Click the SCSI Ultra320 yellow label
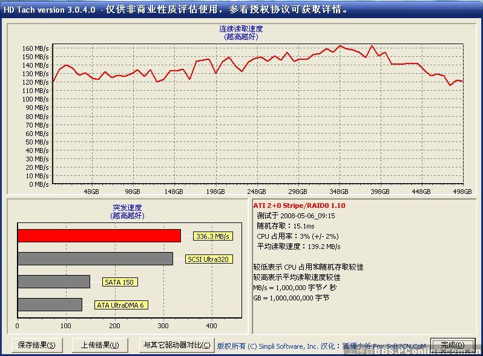The height and width of the screenshot is (356, 483). click(209, 259)
